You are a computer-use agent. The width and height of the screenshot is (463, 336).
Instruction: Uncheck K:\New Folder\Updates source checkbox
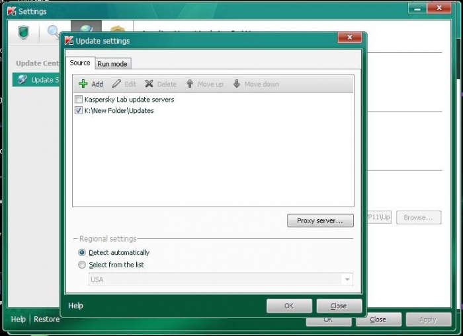pyautogui.click(x=79, y=110)
